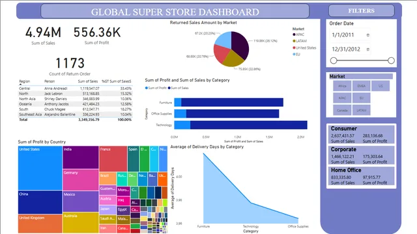This screenshot has width=417, height=234.
Task: Select the Corporate segment card
Action: pos(361,155)
